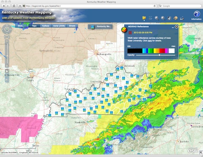
Task: Click the reflectance color scale legend
Action: pyautogui.click(x=151, y=51)
